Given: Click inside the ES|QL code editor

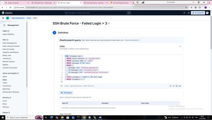Looking at the screenshot, I should click(x=121, y=69).
